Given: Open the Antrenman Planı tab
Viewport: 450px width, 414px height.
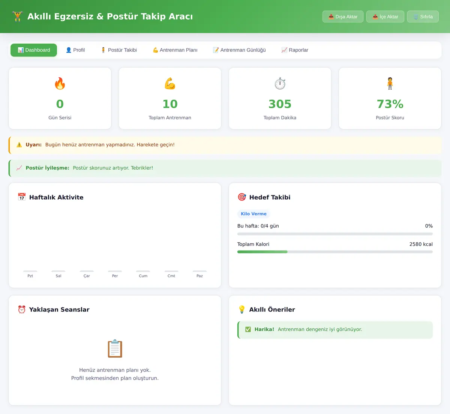Looking at the screenshot, I should point(175,50).
